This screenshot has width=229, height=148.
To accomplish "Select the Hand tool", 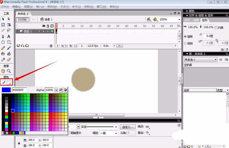I will pyautogui.click(x=3, y=71).
